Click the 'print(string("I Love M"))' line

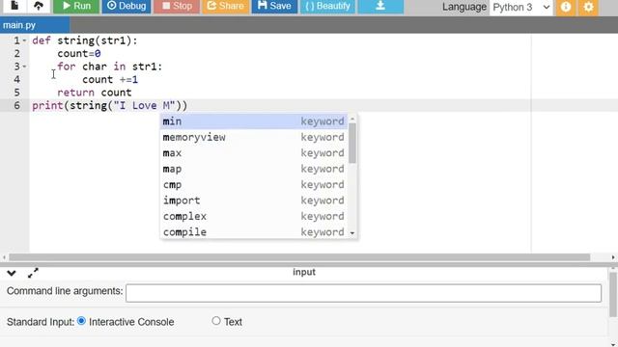click(109, 105)
